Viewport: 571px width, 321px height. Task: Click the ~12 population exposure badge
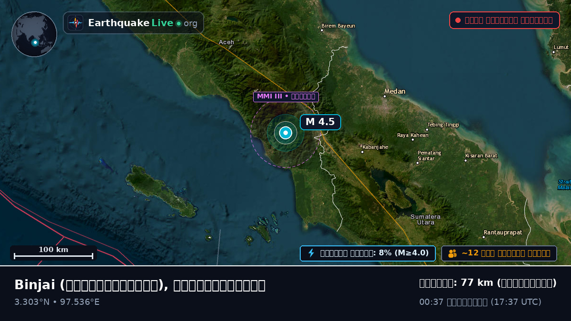(499, 253)
